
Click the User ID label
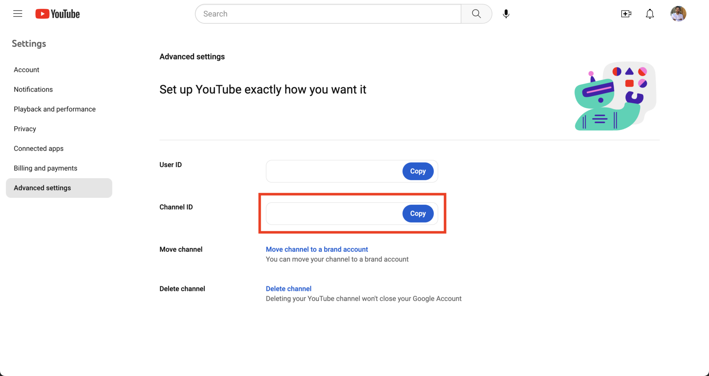coord(171,165)
